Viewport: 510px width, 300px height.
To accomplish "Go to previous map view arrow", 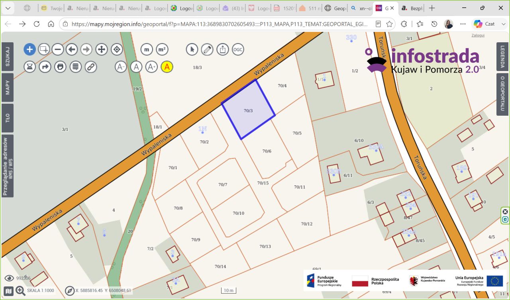I will tap(72, 49).
